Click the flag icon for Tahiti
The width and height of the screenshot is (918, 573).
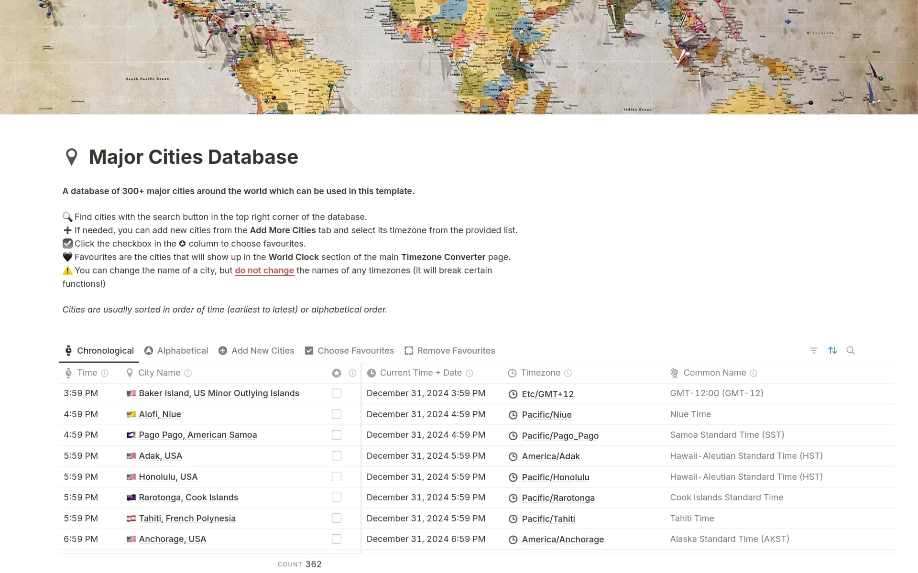(131, 519)
